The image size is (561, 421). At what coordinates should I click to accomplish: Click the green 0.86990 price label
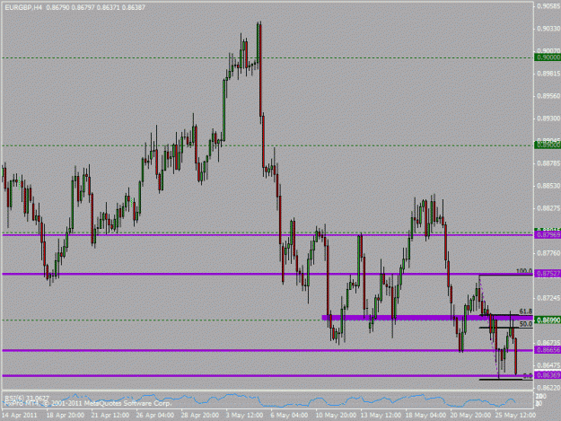[548, 320]
